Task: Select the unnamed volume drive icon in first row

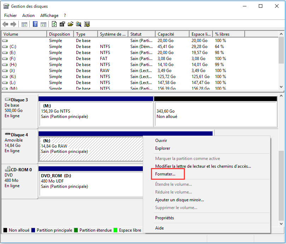Action: pos(5,41)
